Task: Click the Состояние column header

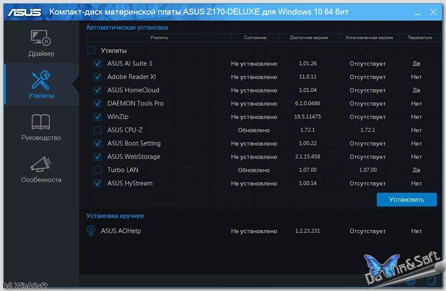Action: (255, 37)
